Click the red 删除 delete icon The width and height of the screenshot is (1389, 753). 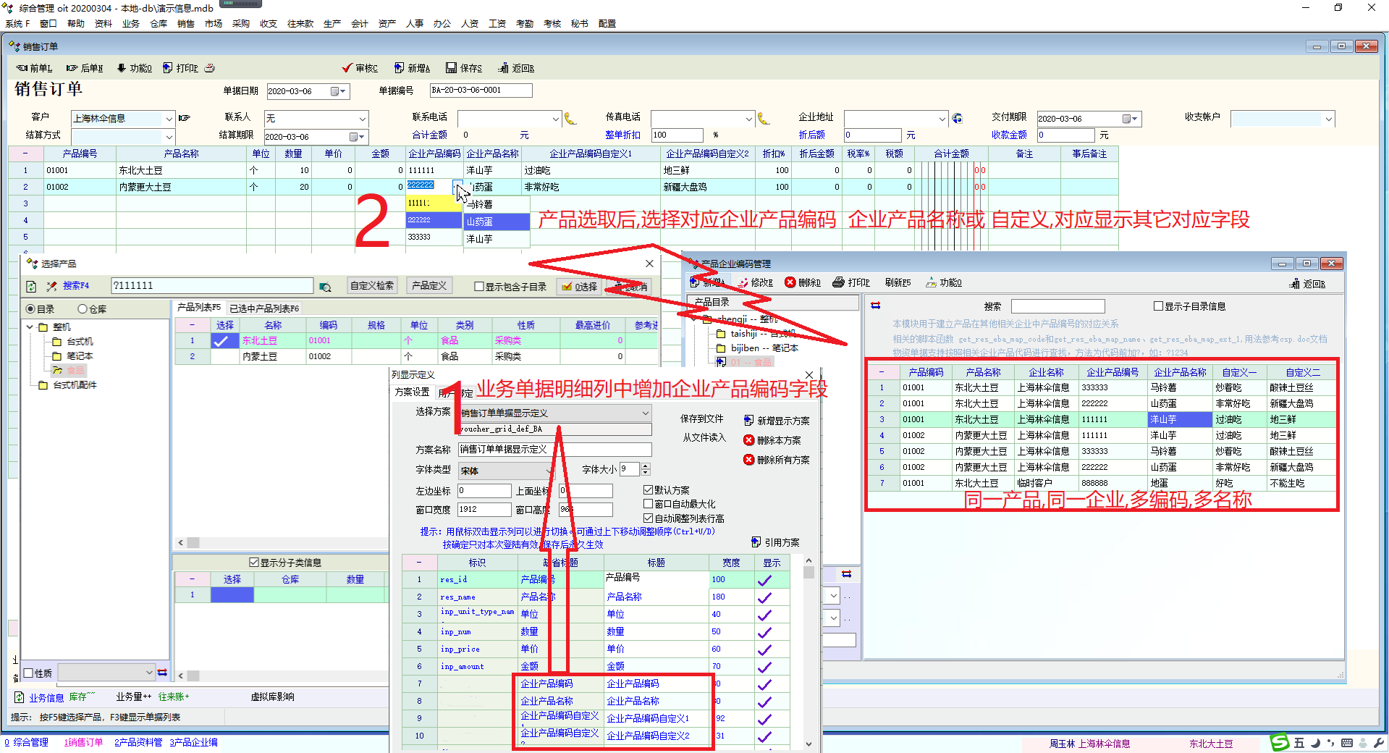790,282
